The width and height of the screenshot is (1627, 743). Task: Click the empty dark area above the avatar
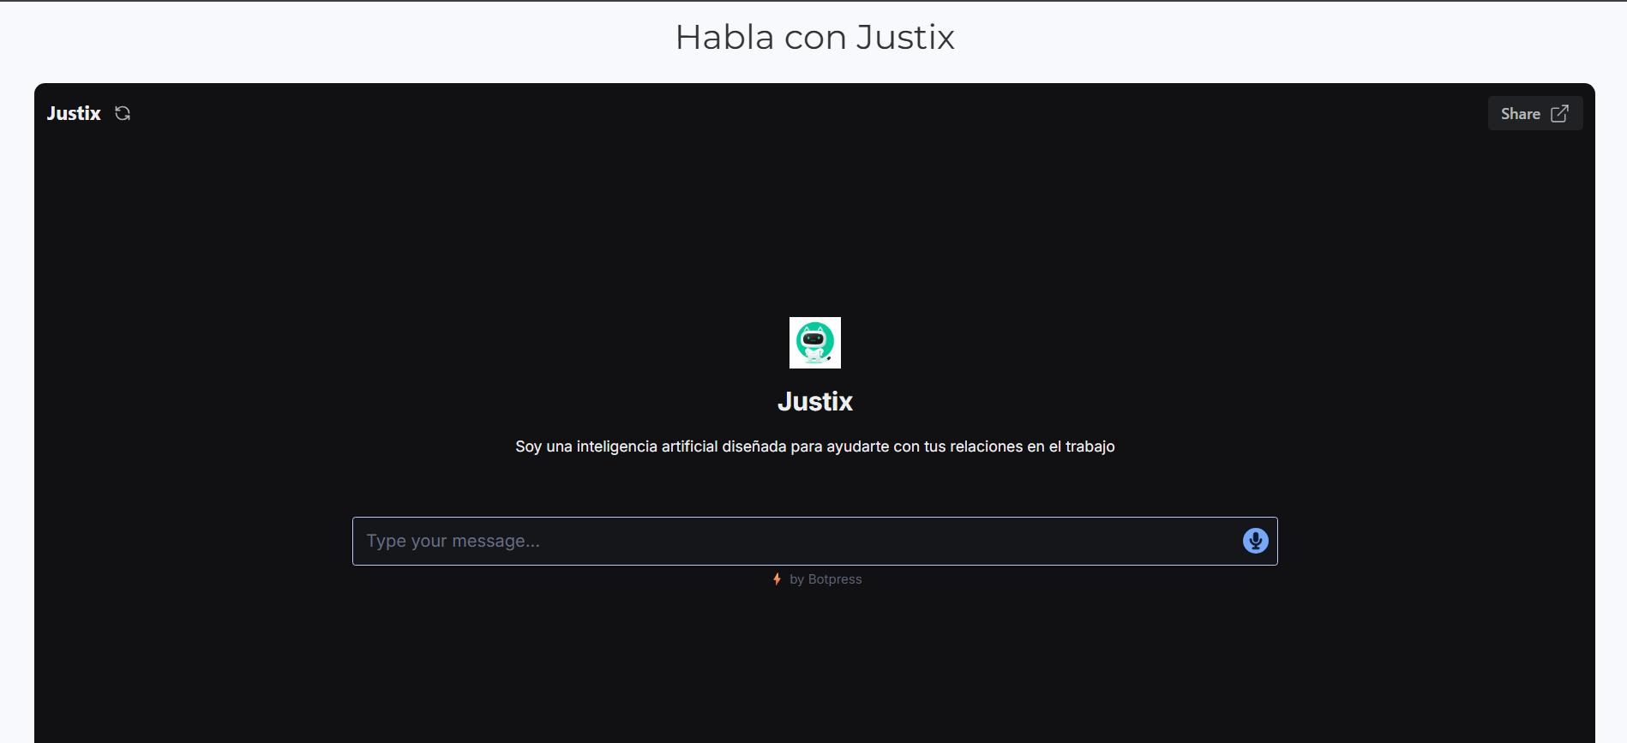[814, 223]
